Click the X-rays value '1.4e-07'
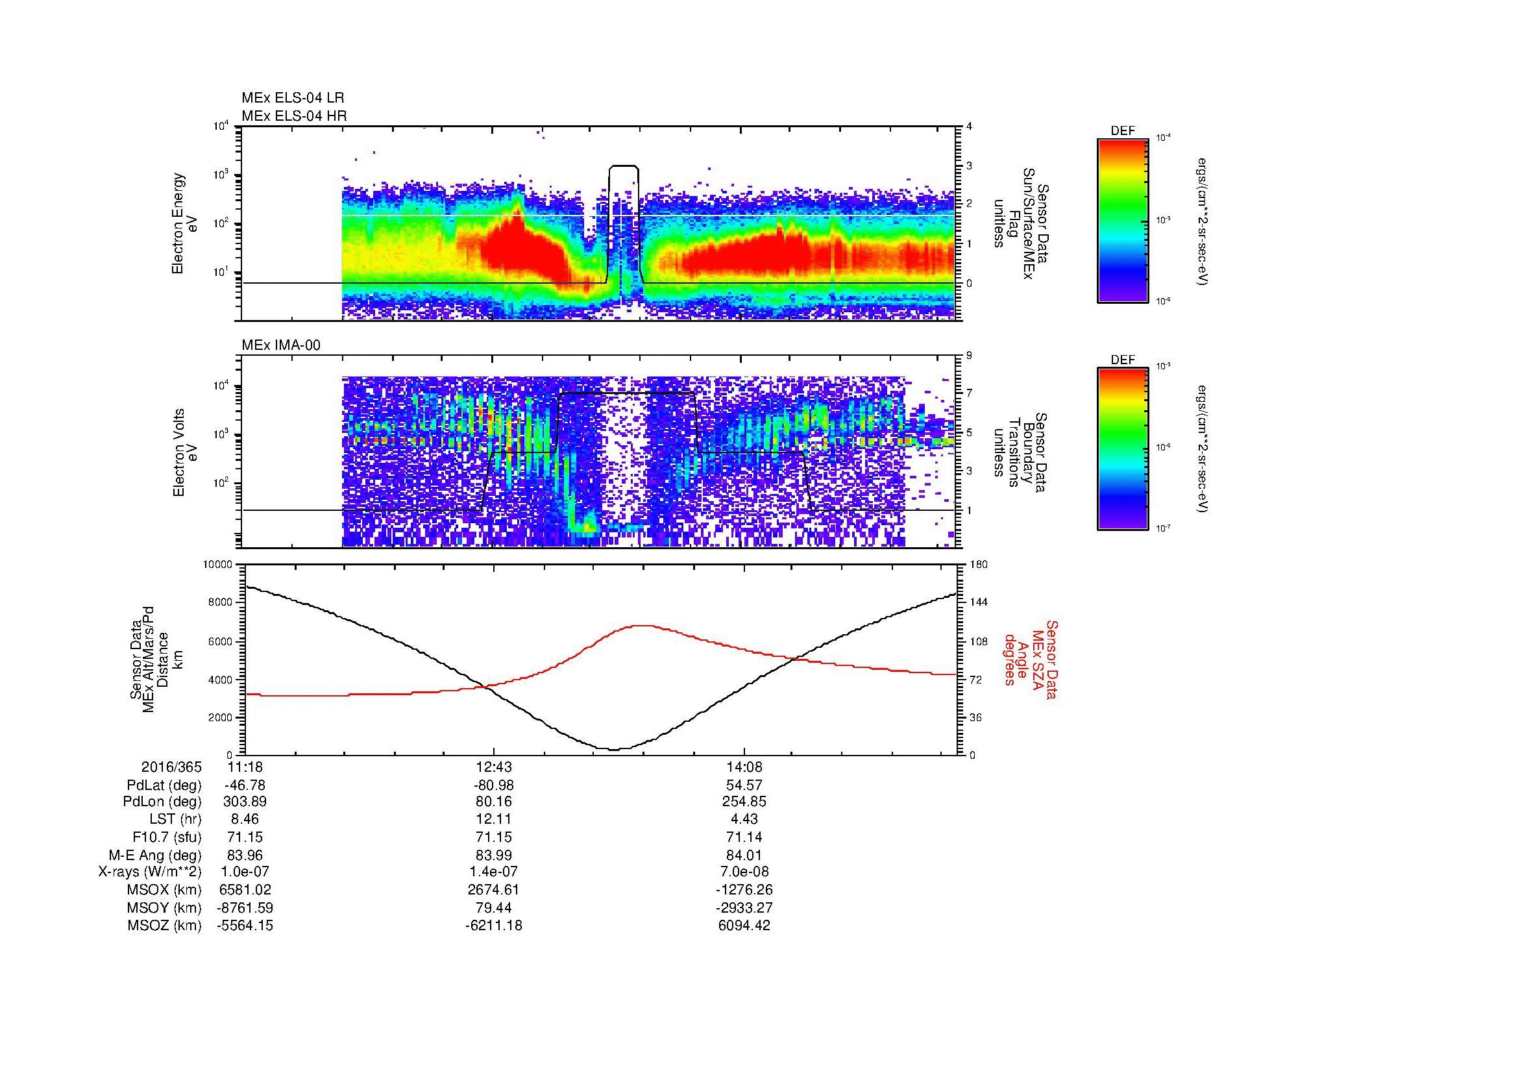This screenshot has width=1518, height=1073. pos(493,872)
